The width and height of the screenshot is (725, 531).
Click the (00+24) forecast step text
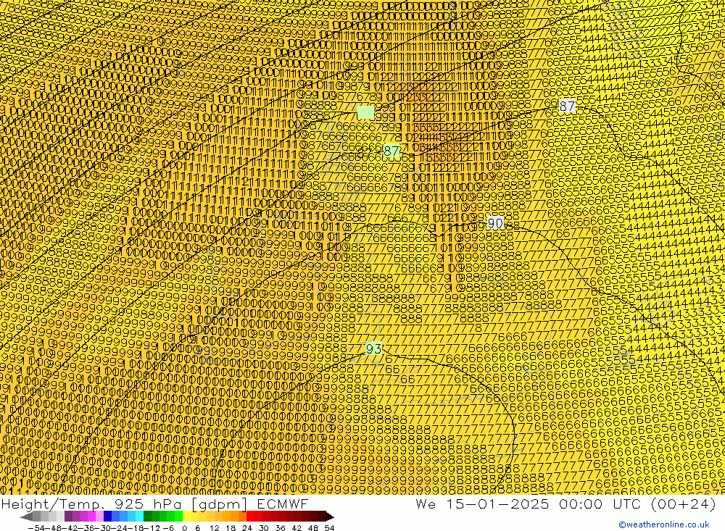pos(683,503)
